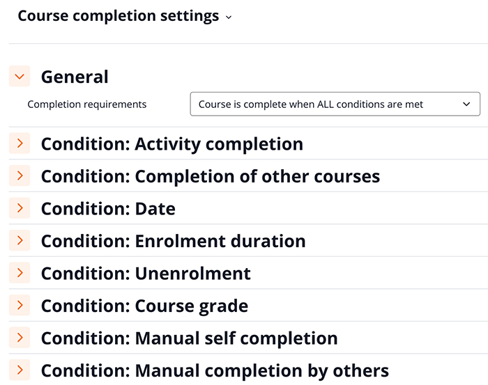Click the chevron icon beside Course grade
Viewport: 488px width, 385px height.
click(20, 305)
